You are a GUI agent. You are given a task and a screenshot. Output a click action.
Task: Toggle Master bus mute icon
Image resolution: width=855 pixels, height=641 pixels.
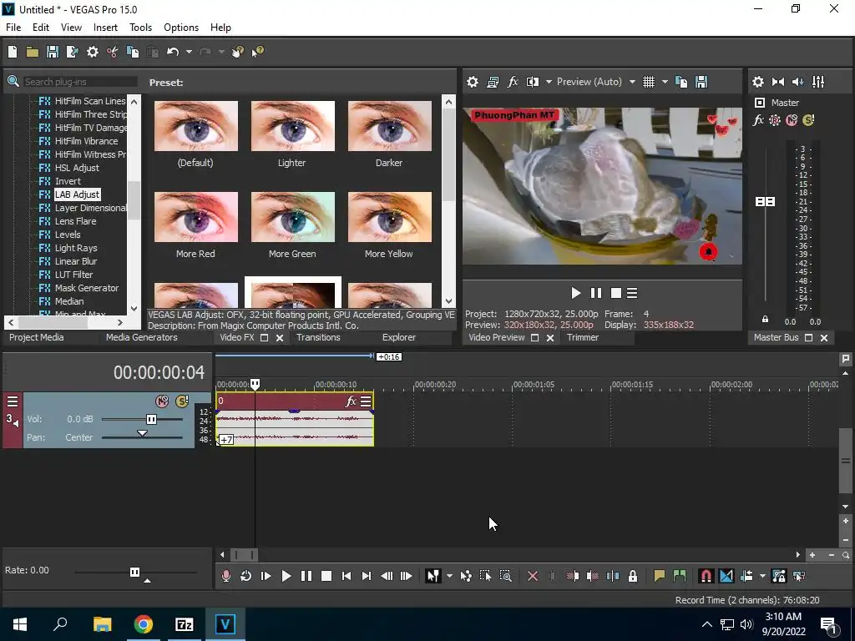(792, 120)
